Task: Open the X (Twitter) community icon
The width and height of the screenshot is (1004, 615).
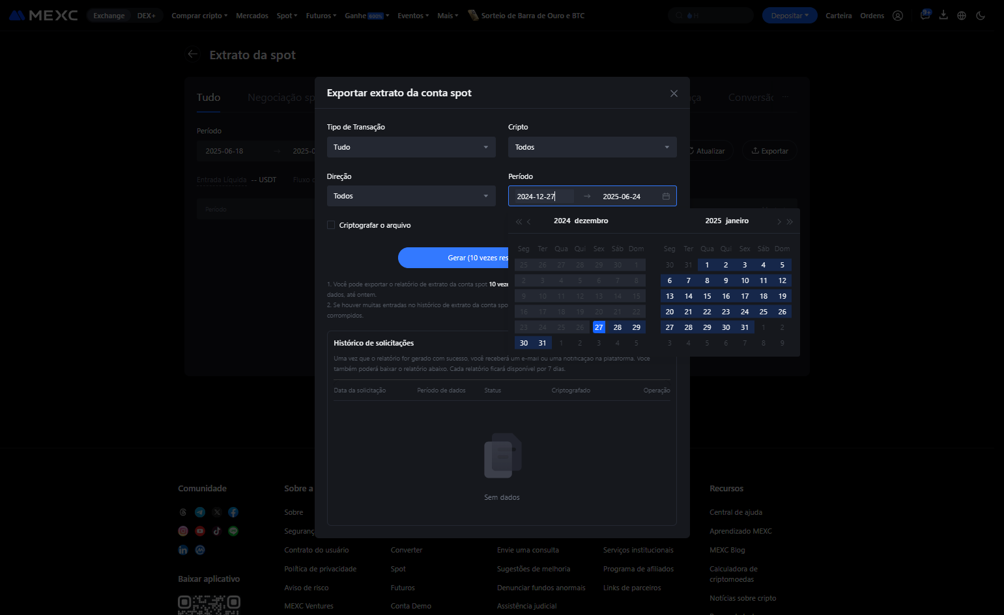Action: click(217, 512)
